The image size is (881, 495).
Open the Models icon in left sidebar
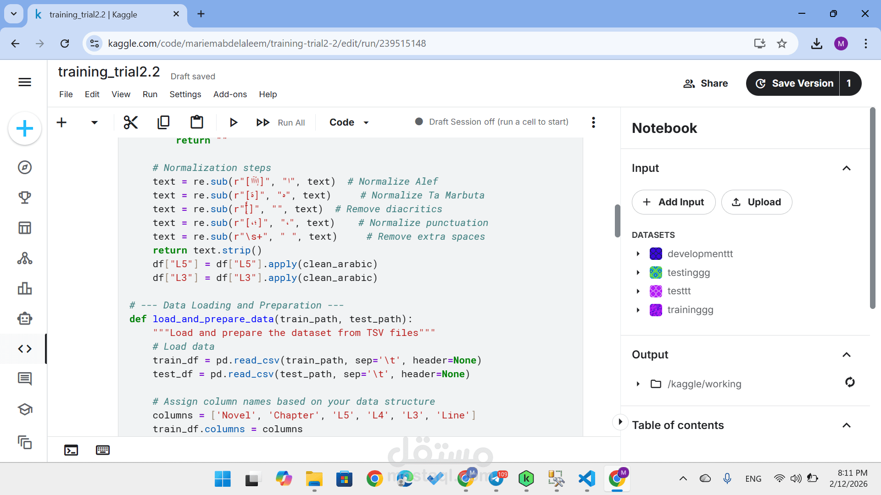(25, 258)
